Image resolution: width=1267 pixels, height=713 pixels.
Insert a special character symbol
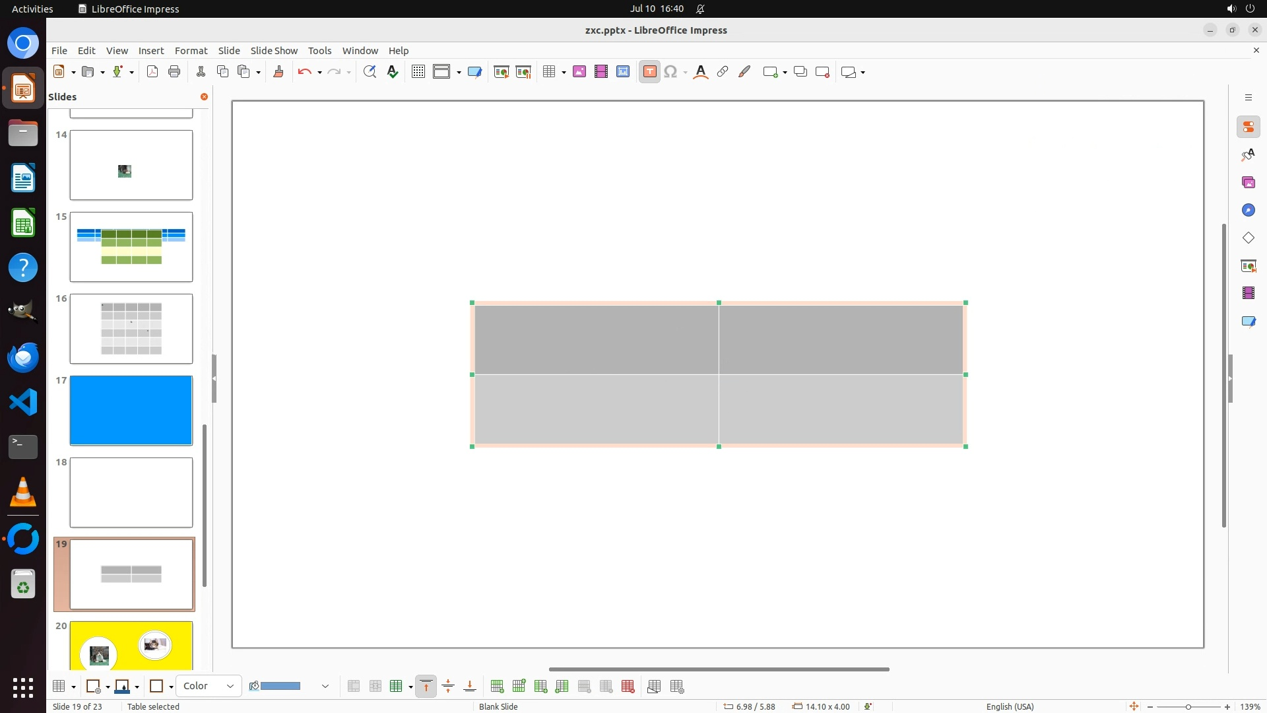(670, 72)
